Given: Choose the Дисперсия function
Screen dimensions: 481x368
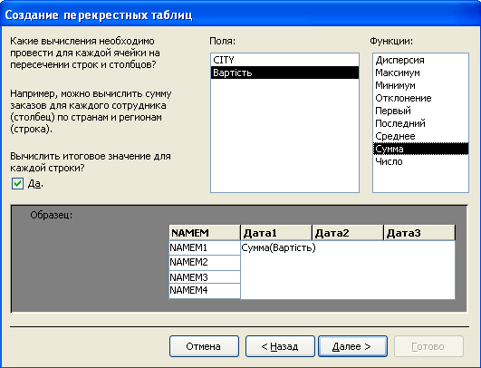Looking at the screenshot, I should pyautogui.click(x=420, y=60).
